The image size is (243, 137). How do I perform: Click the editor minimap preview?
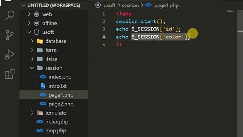(230, 11)
